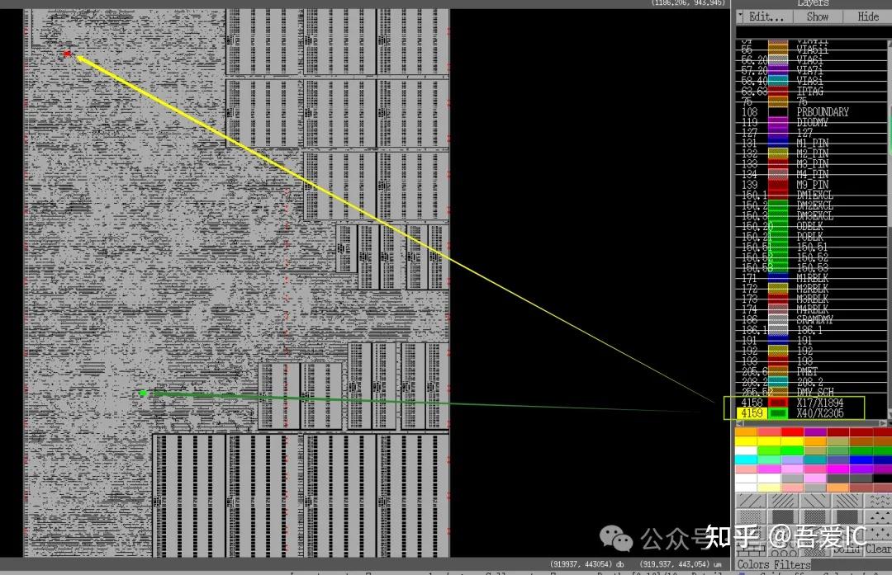
Task: Choose the dotted stipple fill pattern
Action: [750, 516]
